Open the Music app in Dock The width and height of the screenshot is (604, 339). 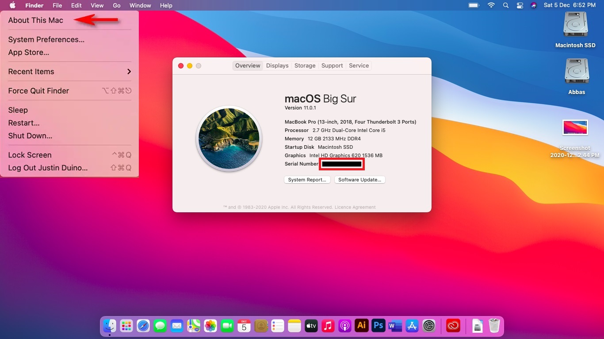pyautogui.click(x=328, y=326)
